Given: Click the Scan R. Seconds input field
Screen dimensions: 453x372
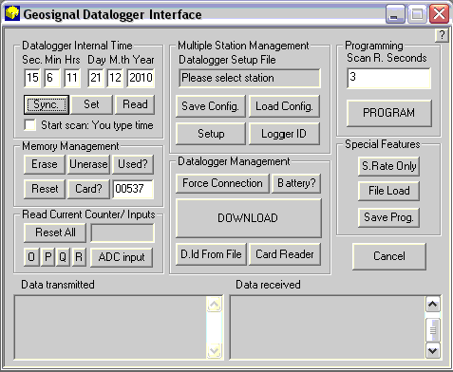Looking at the screenshot, I should point(388,78).
